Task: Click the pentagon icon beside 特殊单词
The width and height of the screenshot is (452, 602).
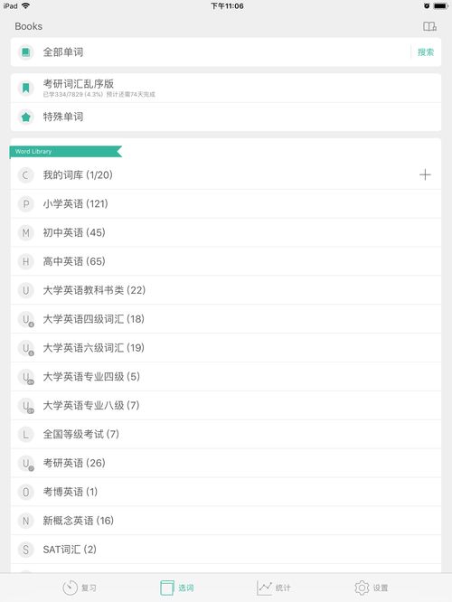Action: coord(25,117)
